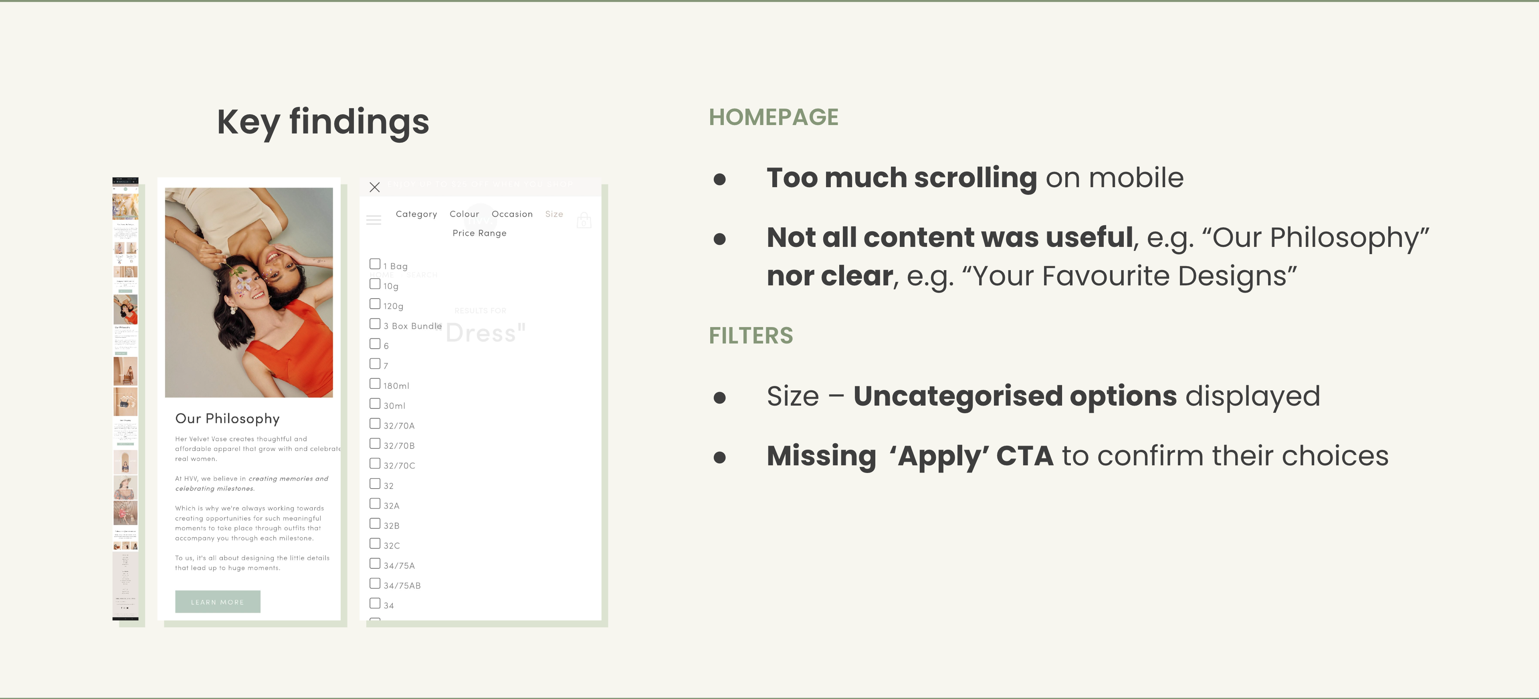This screenshot has width=1539, height=699.
Task: Open the Price Range filter tab
Action: [x=479, y=233]
